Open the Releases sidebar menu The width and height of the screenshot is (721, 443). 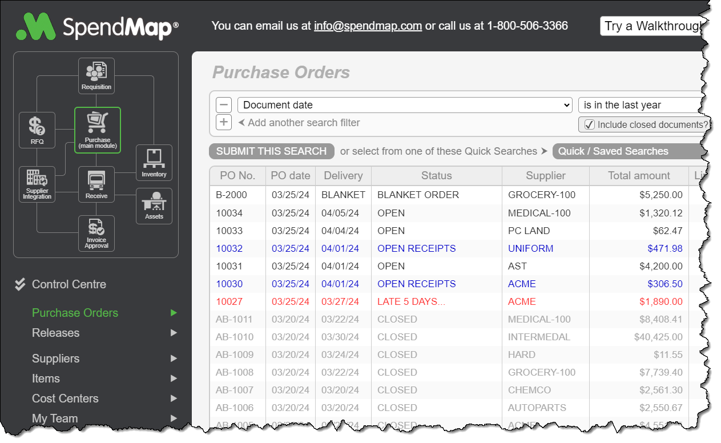point(55,333)
